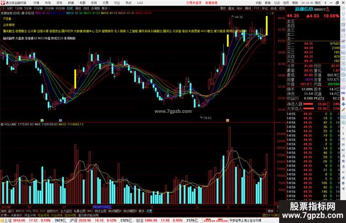The image size is (346, 223).
Task: Click the RSI icon in right sidebar
Action: pyautogui.click(x=343, y=93)
